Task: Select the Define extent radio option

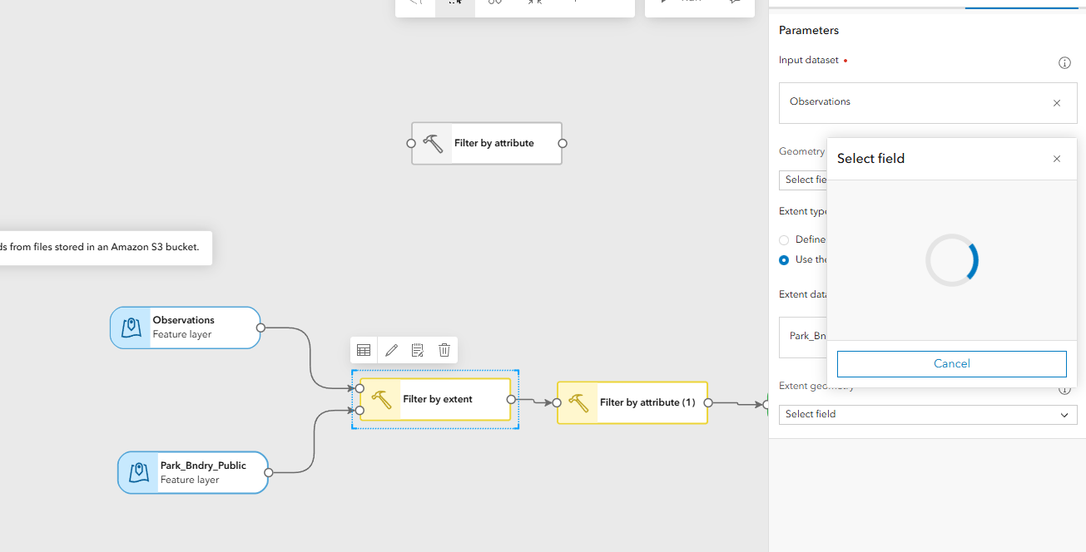Action: click(784, 239)
